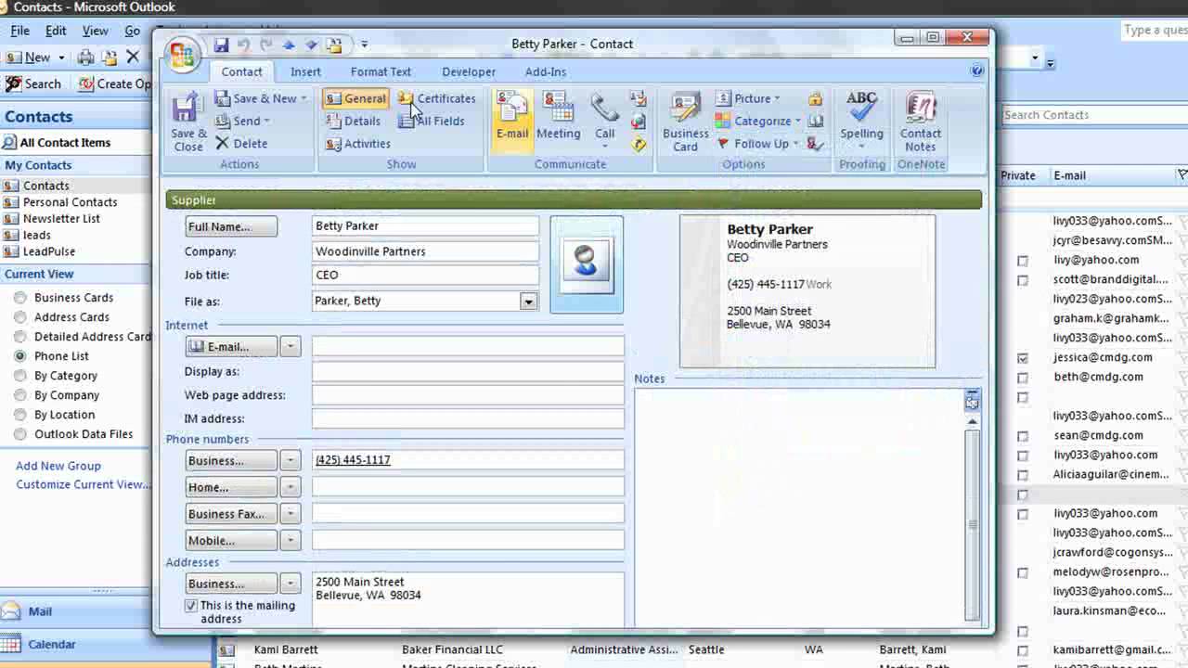1188x668 pixels.
Task: Select the By Company view radio button
Action: click(20, 395)
